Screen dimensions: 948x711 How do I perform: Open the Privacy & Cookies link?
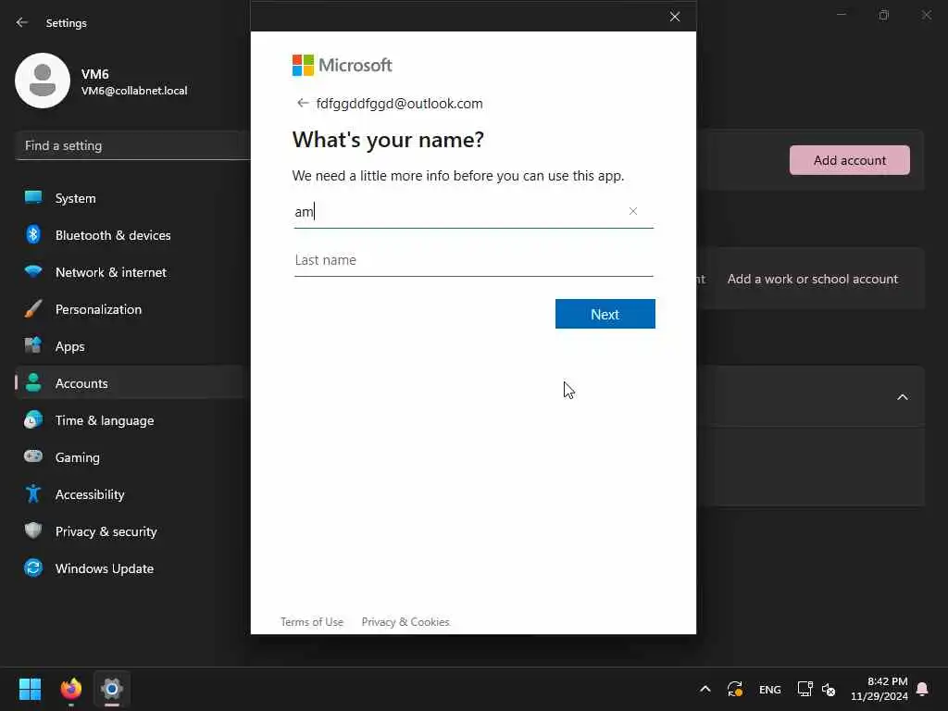pos(405,621)
